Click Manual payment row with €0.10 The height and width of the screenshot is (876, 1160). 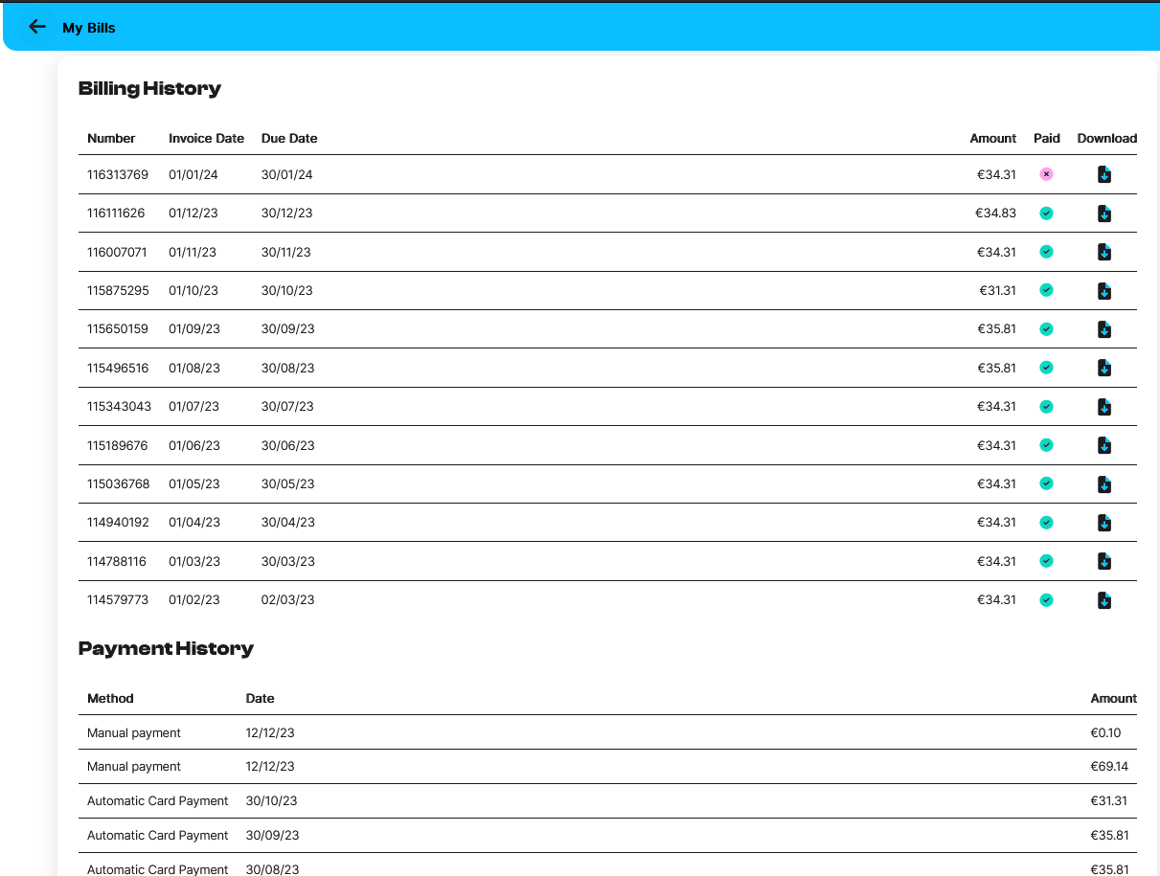coord(607,732)
